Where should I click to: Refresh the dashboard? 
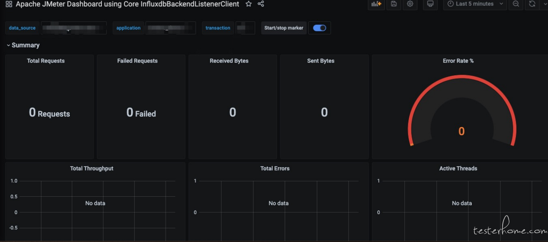click(532, 4)
